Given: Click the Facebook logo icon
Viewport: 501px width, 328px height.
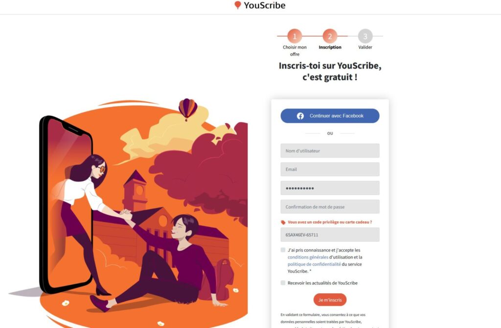Looking at the screenshot, I should coord(300,116).
